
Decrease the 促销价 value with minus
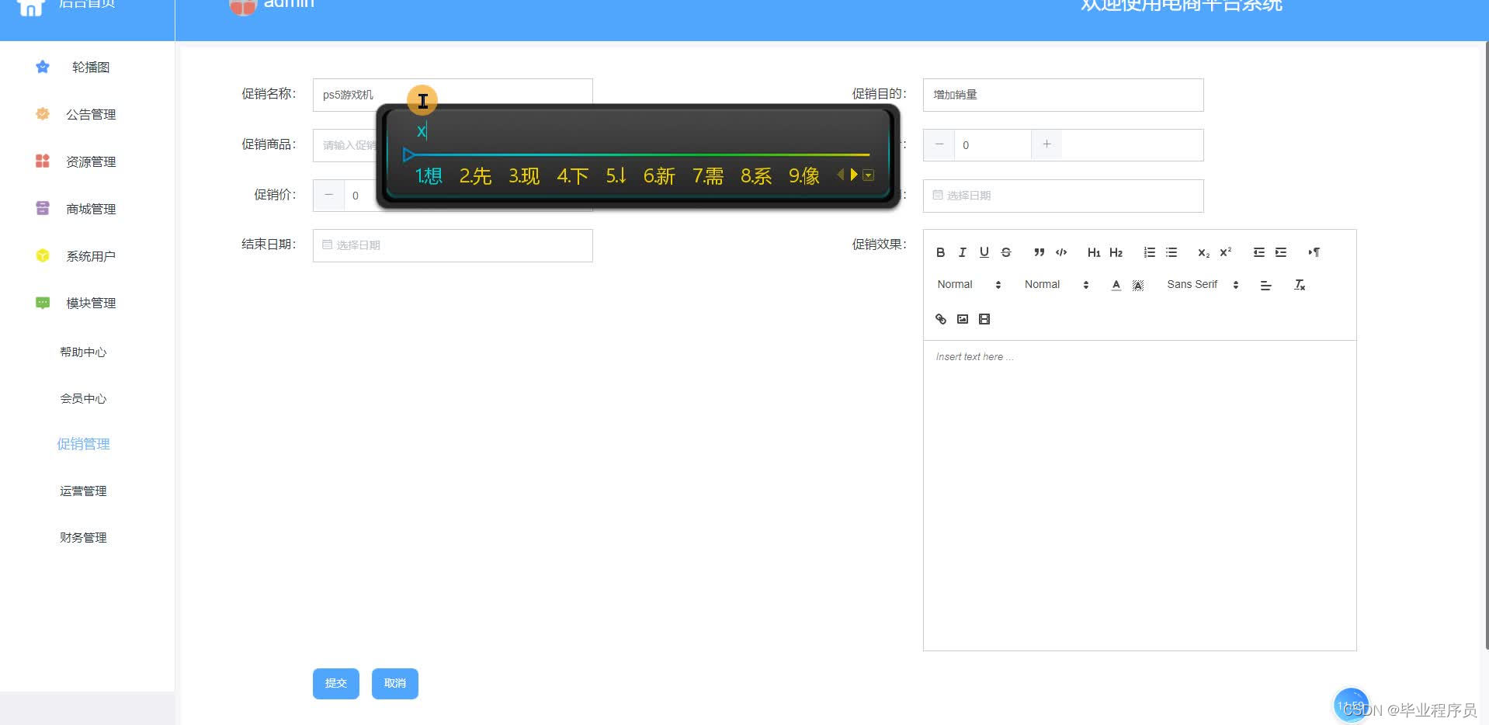pyautogui.click(x=329, y=195)
